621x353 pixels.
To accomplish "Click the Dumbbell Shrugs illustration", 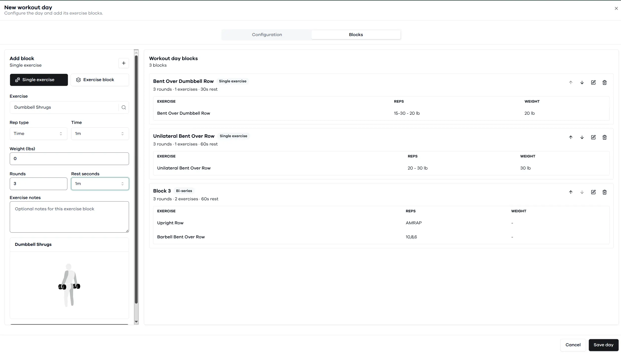I will (x=69, y=285).
